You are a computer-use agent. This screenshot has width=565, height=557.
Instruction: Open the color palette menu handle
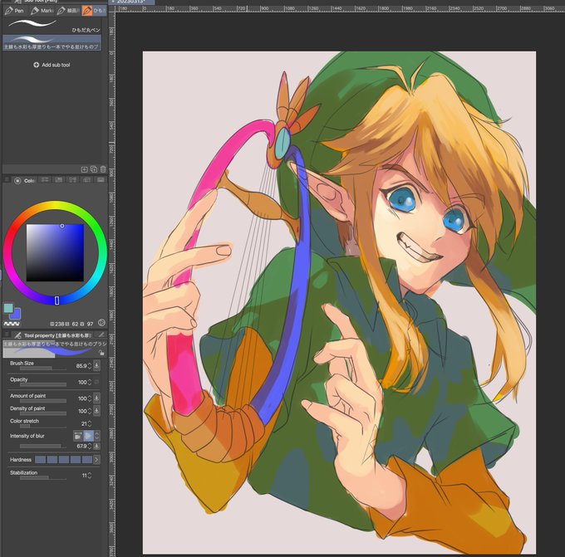click(x=7, y=180)
